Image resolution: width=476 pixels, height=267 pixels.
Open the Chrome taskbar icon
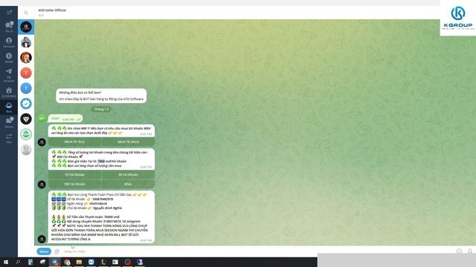pyautogui.click(x=67, y=262)
